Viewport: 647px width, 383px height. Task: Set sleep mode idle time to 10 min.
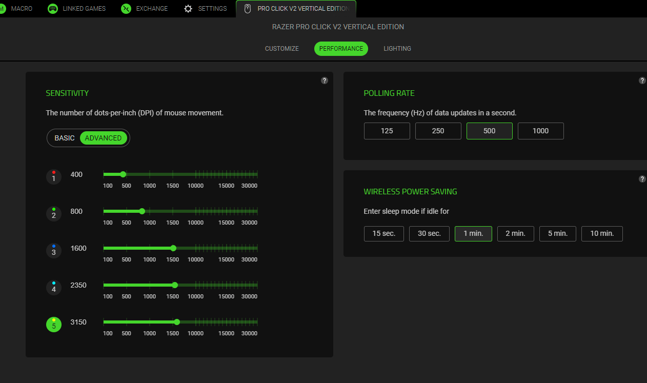pyautogui.click(x=602, y=233)
